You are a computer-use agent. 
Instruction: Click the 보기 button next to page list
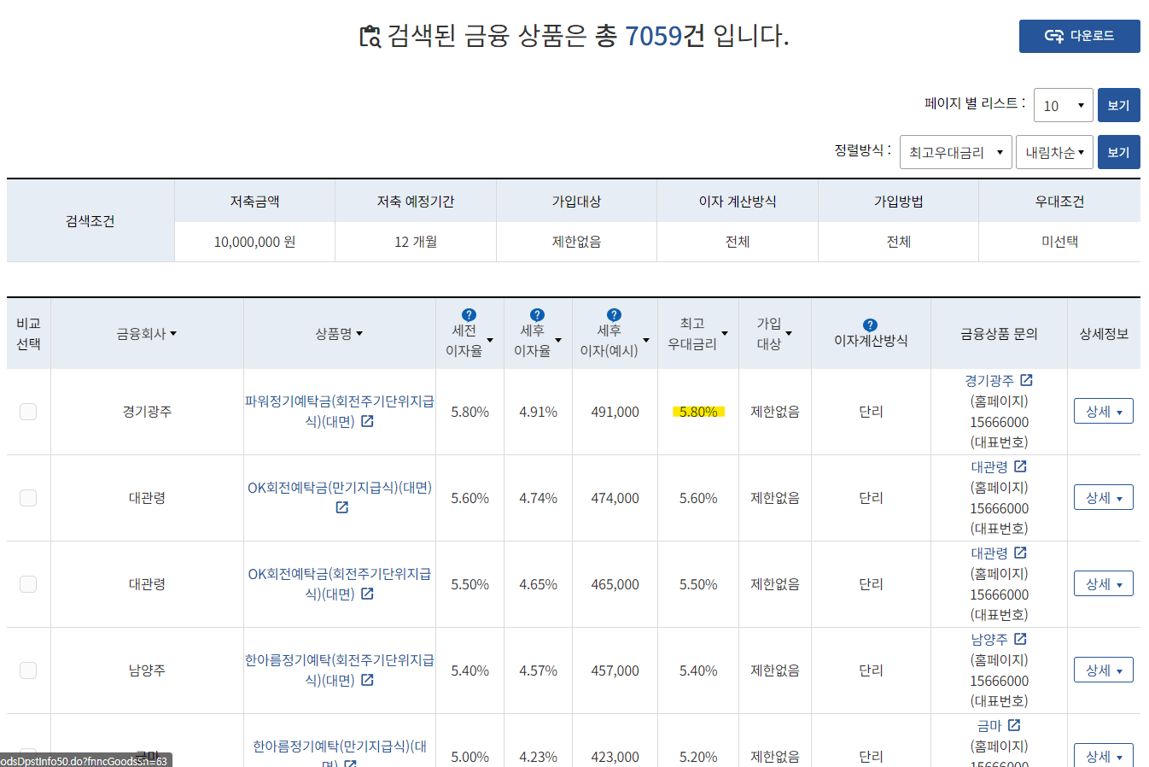(x=1119, y=105)
